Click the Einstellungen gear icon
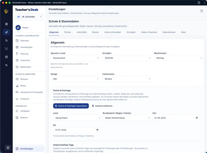This screenshot has height=153, width=207. [17, 149]
